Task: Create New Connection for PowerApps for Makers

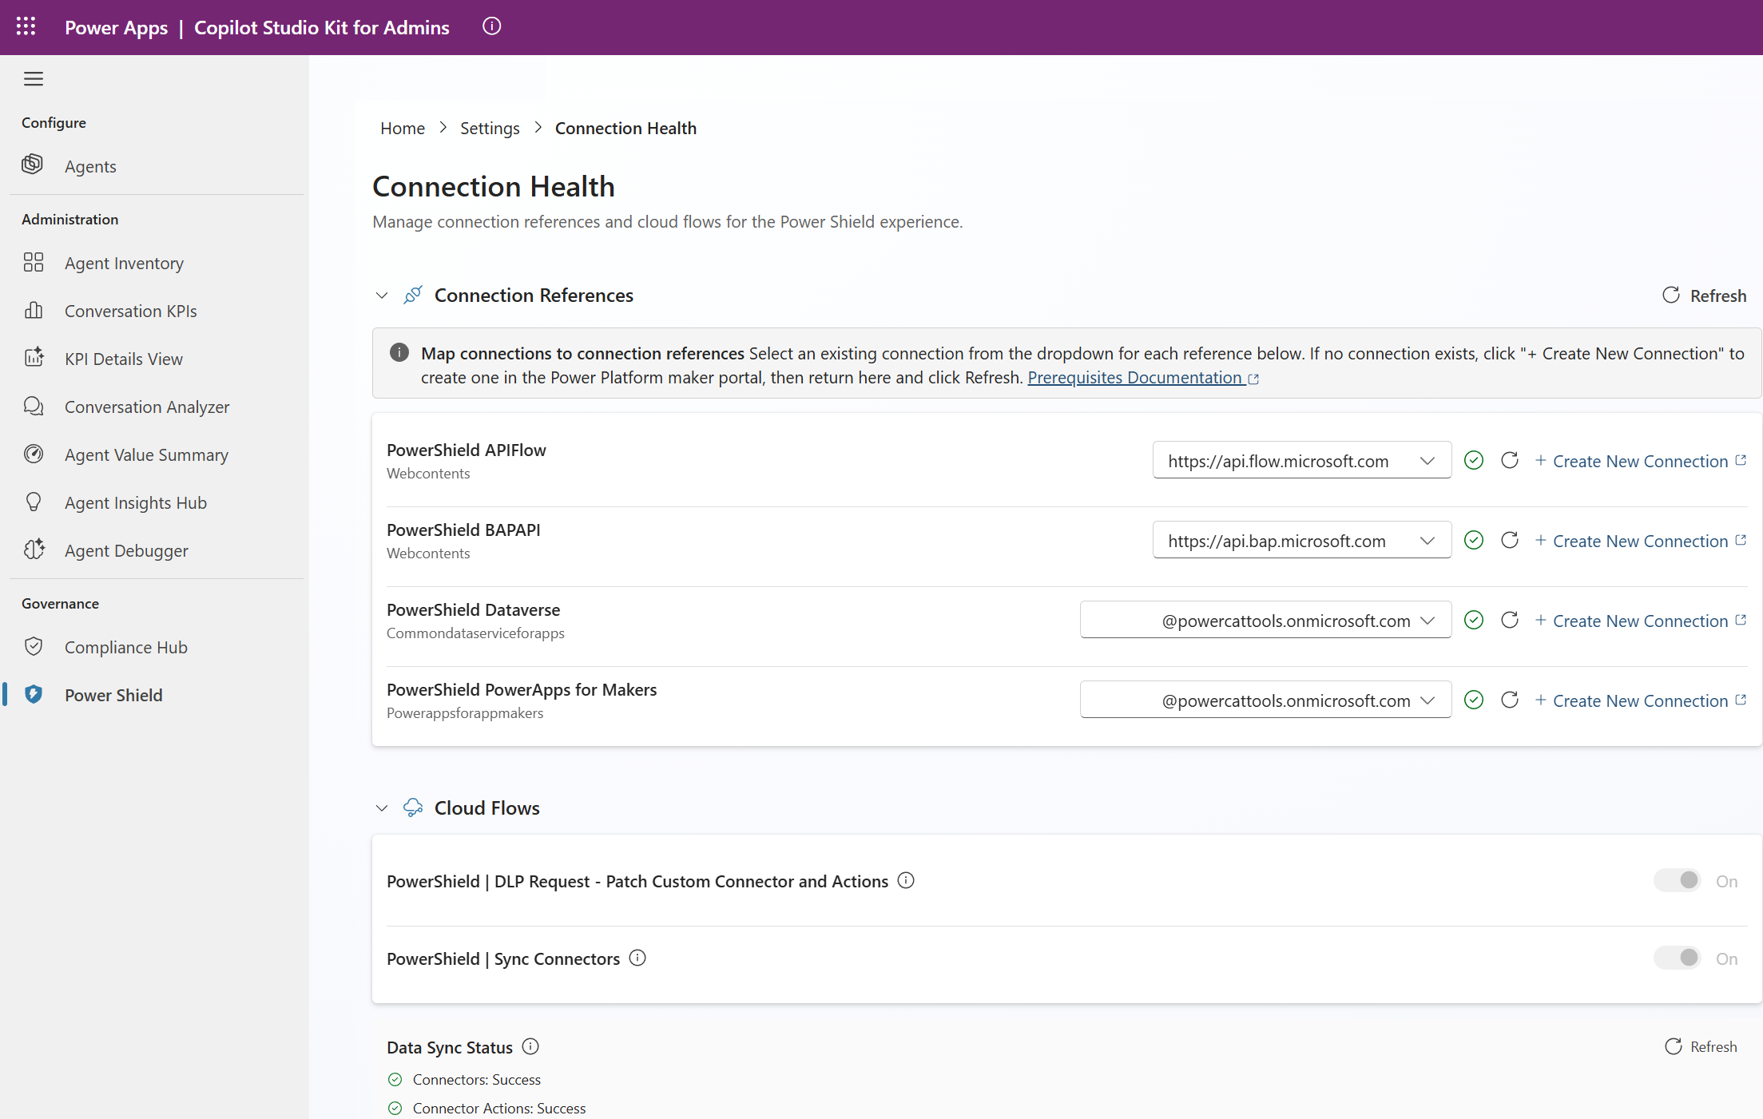Action: pos(1641,700)
